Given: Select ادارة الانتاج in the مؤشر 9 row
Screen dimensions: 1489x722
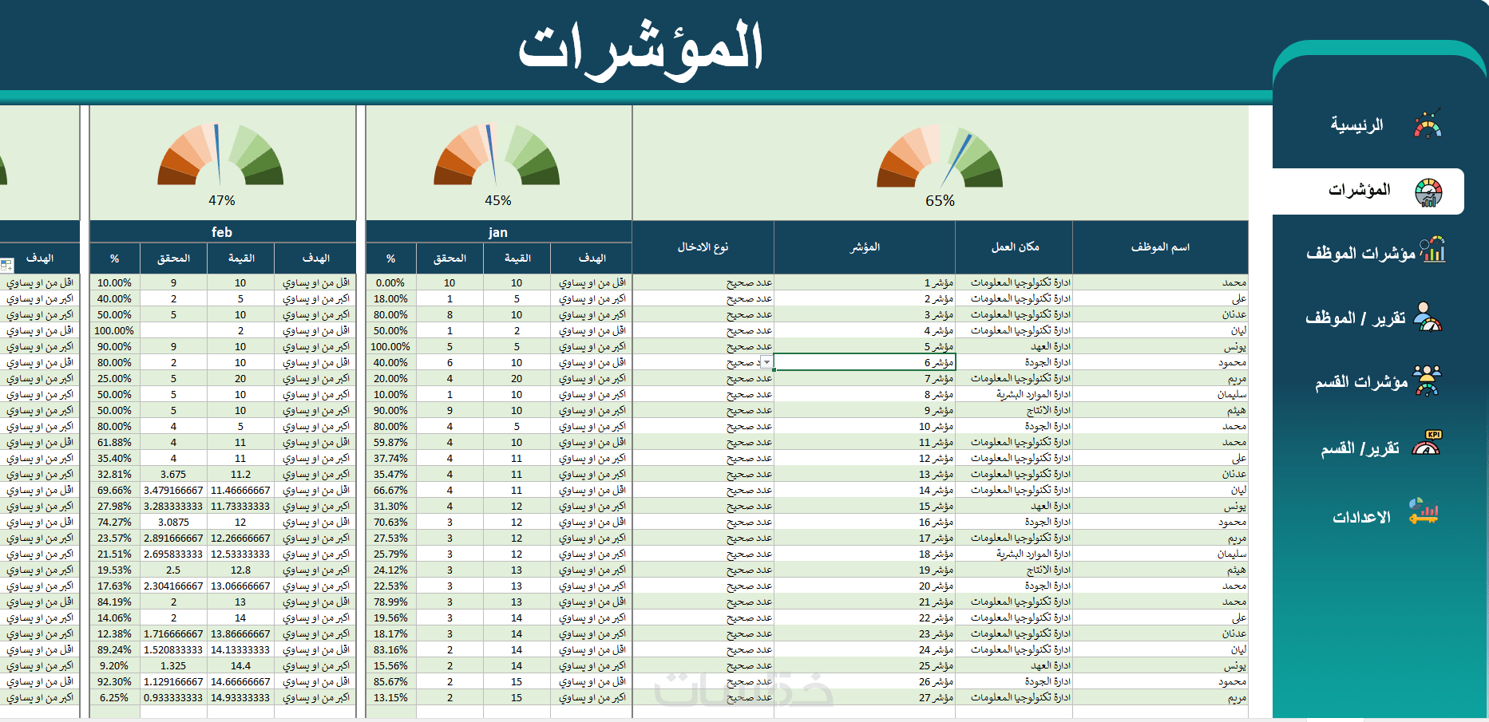Looking at the screenshot, I should point(1014,410).
